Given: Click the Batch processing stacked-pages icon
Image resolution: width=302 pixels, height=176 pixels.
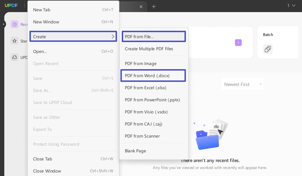Looking at the screenshot, I should 268,49.
